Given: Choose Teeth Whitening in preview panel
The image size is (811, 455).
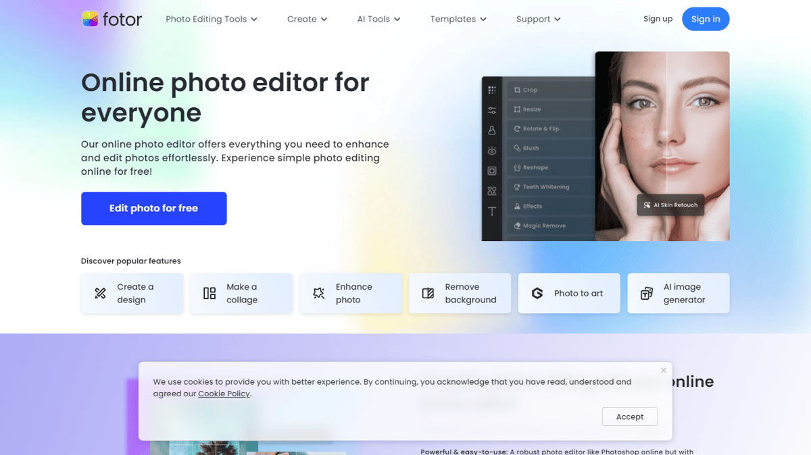Looking at the screenshot, I should click(x=549, y=187).
